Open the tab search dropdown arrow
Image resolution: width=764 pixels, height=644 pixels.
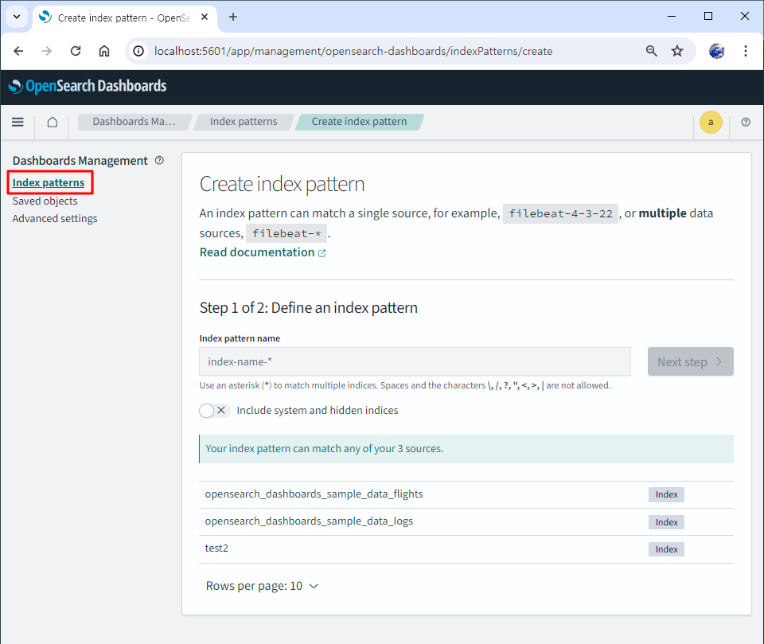[x=17, y=17]
